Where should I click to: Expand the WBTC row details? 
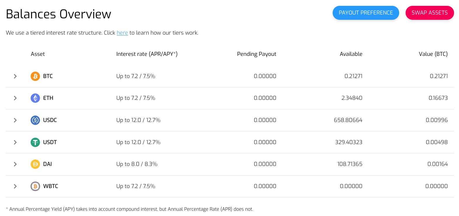coord(15,186)
